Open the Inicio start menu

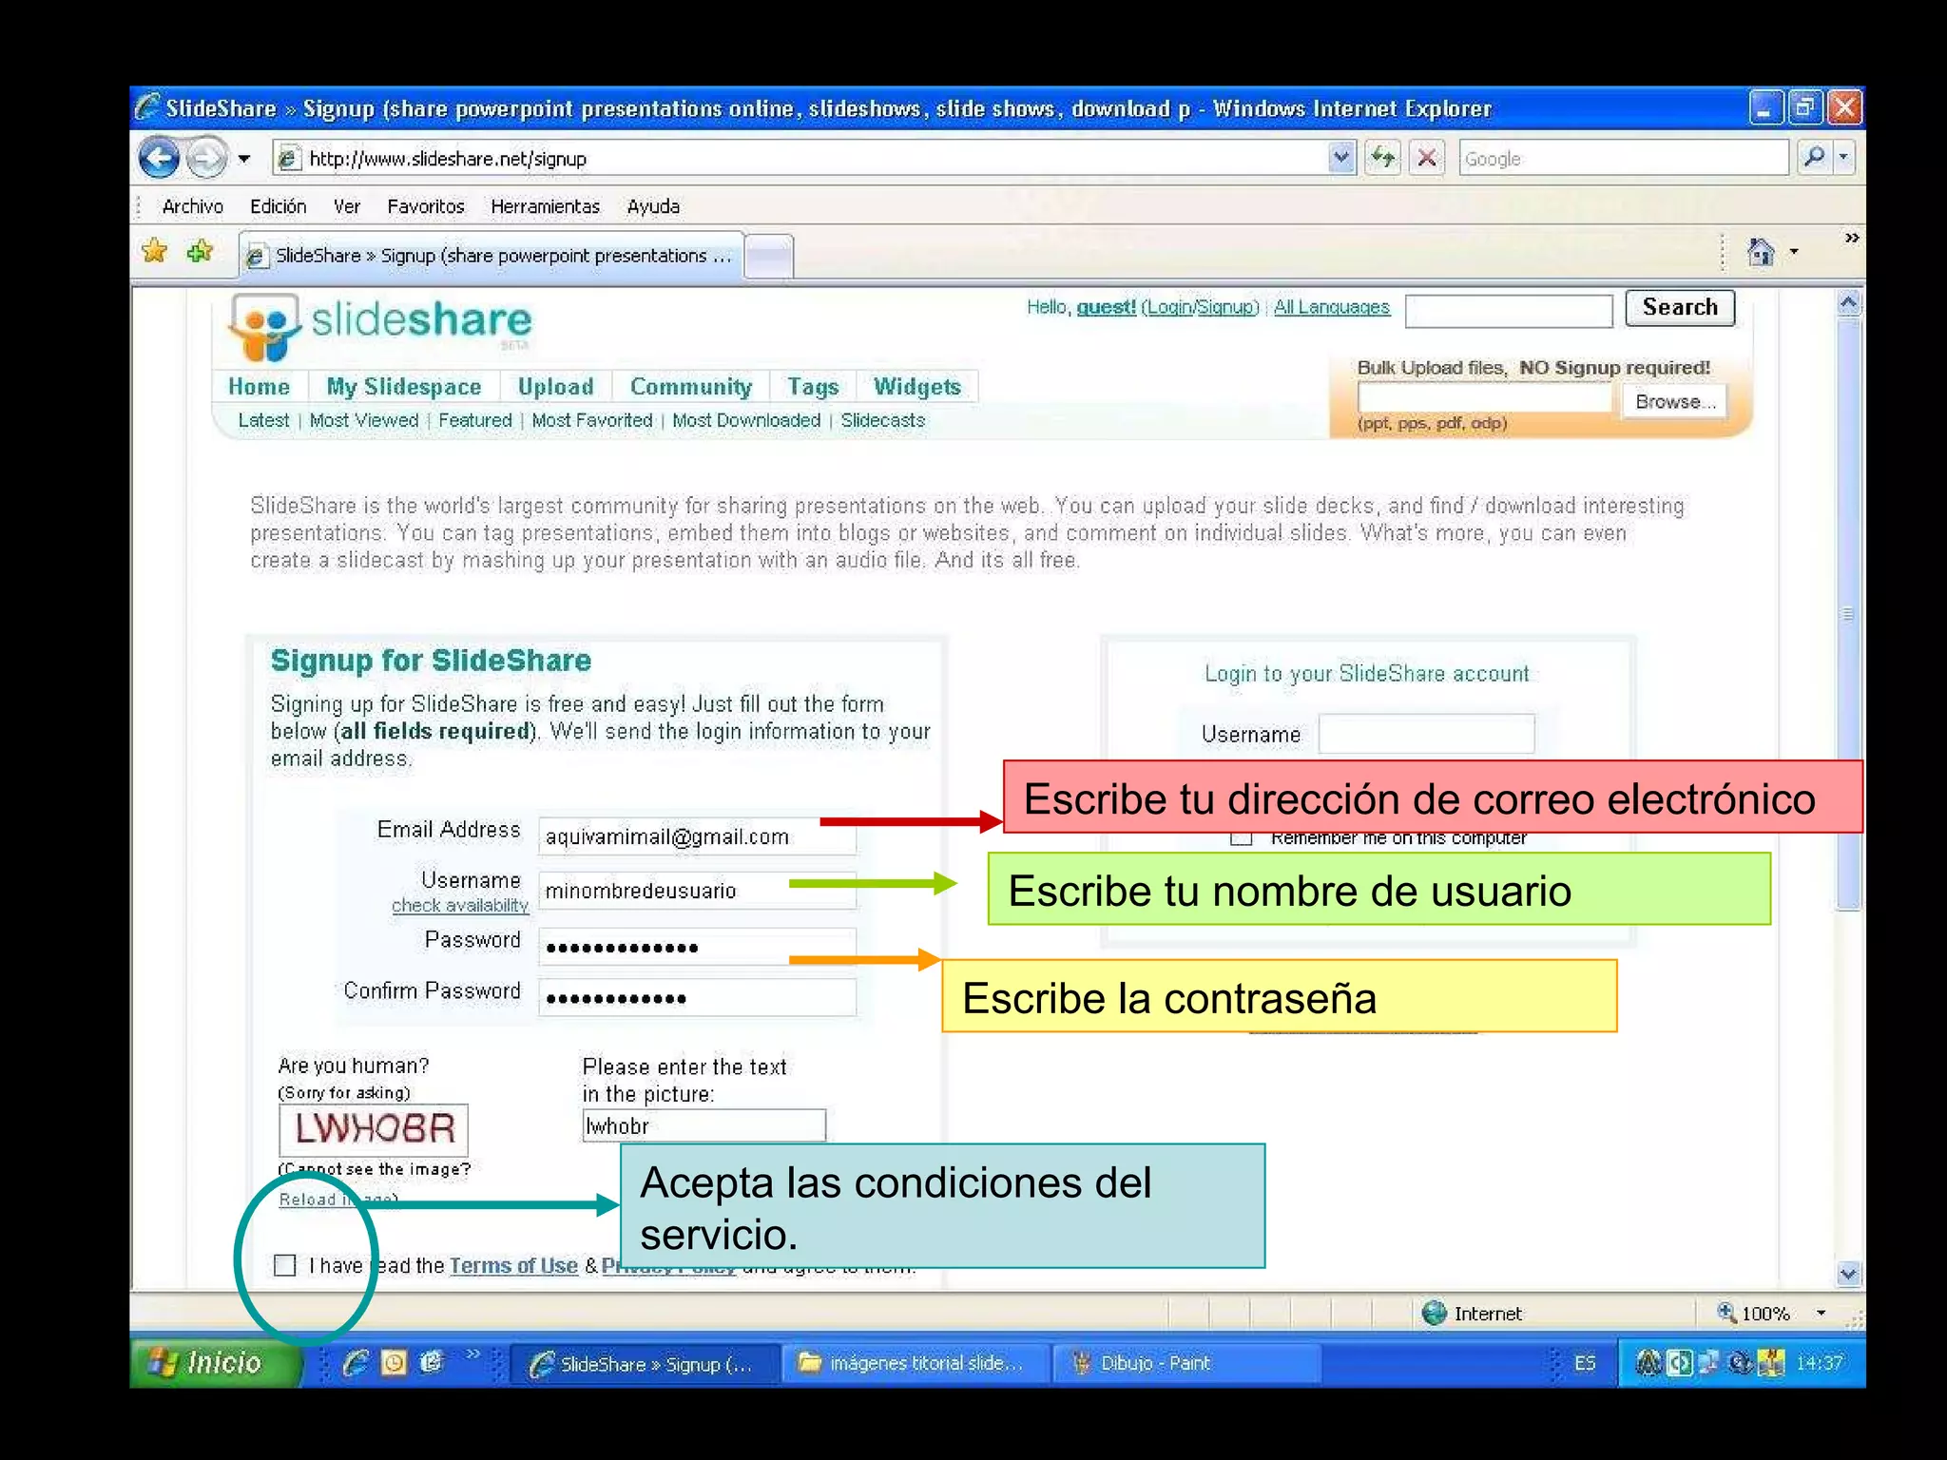(x=215, y=1363)
